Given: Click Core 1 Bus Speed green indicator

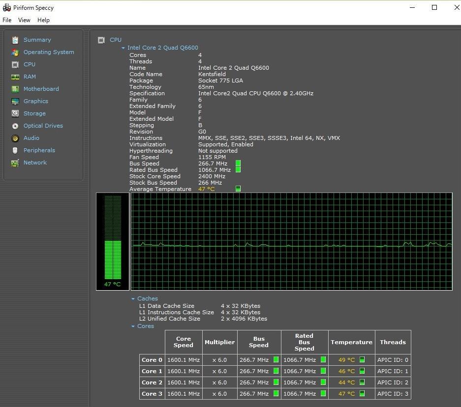Looking at the screenshot, I should point(276,371).
